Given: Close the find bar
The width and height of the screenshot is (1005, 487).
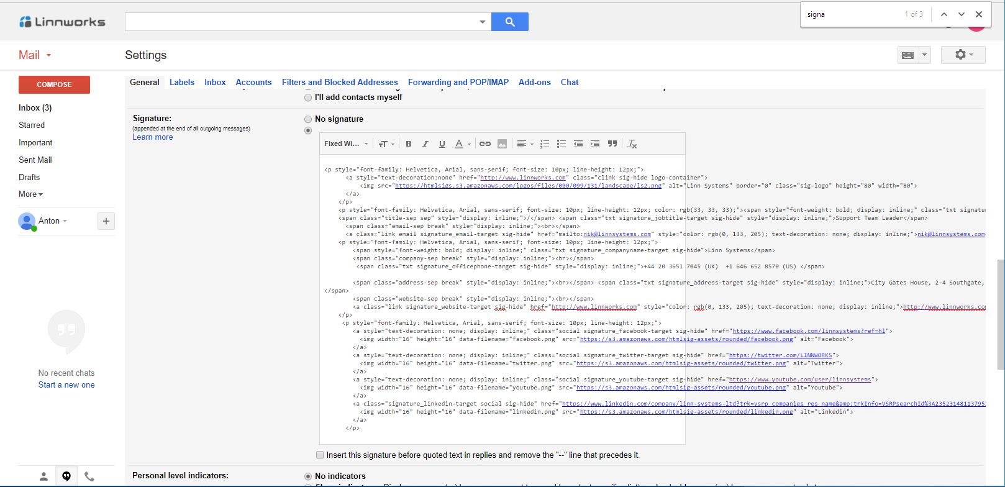Looking at the screenshot, I should (979, 14).
